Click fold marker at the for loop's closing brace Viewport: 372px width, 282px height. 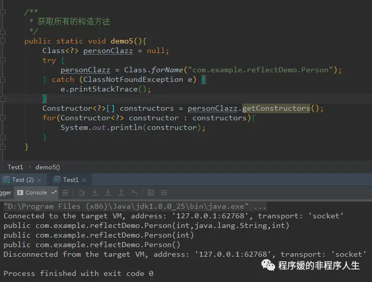pos(3,137)
